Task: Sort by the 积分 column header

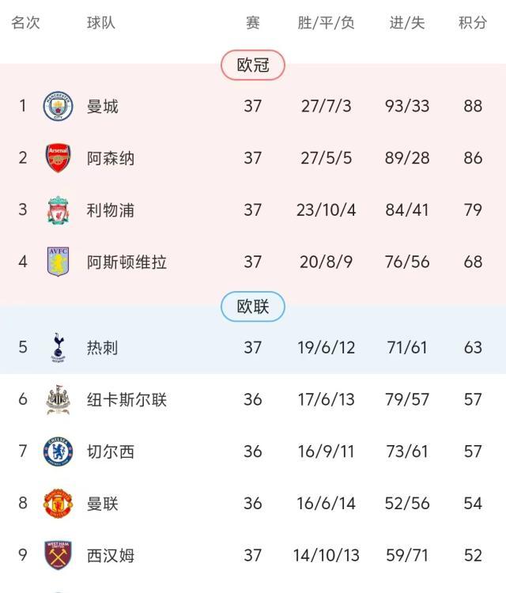Action: pyautogui.click(x=473, y=23)
